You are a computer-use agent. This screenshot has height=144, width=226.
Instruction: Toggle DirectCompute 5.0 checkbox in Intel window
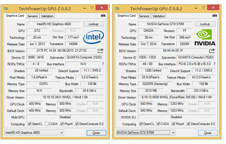pyautogui.click(x=77, y=124)
